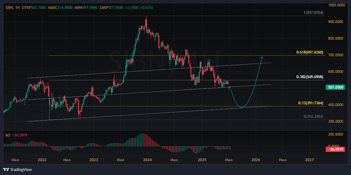The width and height of the screenshot is (351, 175).
Task: Click the 2025 time axis label
Action: pos(202,160)
